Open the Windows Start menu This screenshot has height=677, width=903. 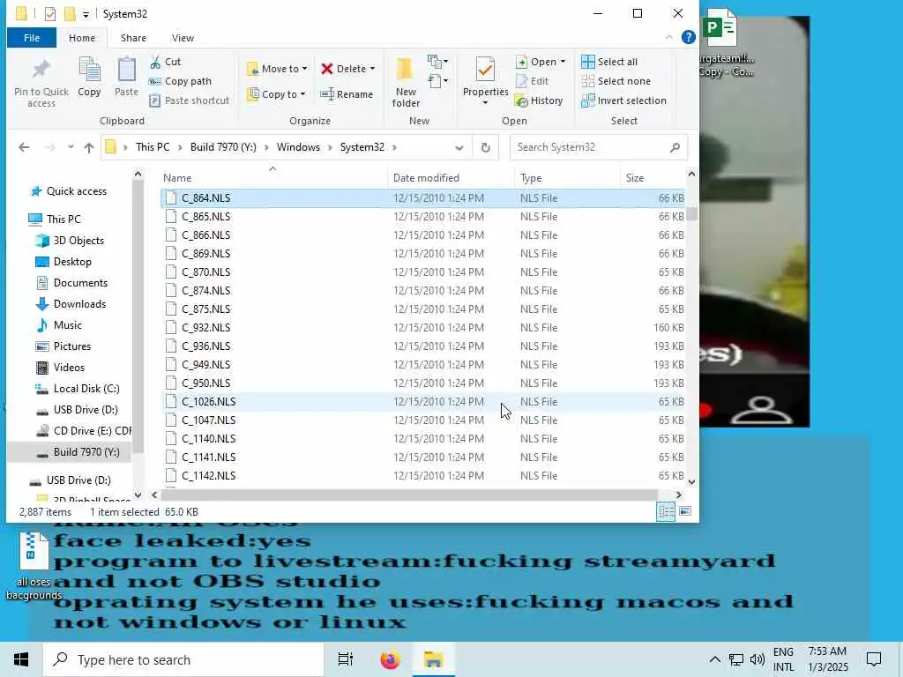(21, 659)
